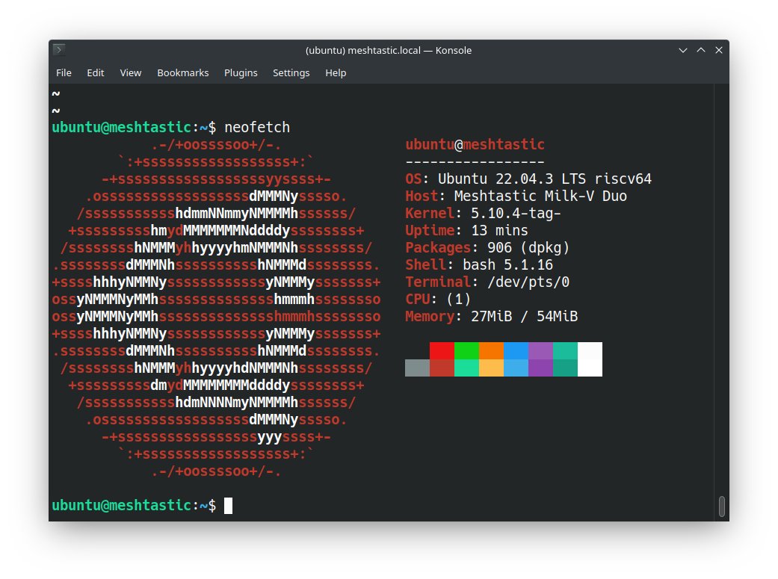The image size is (778, 579).
Task: Click the terminal scrollbar handle
Action: (721, 506)
